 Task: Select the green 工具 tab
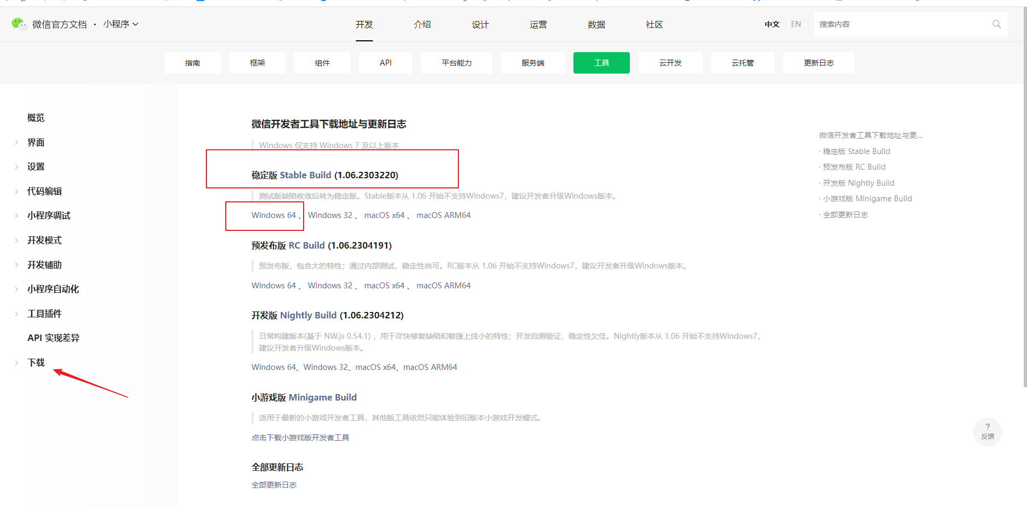click(601, 63)
